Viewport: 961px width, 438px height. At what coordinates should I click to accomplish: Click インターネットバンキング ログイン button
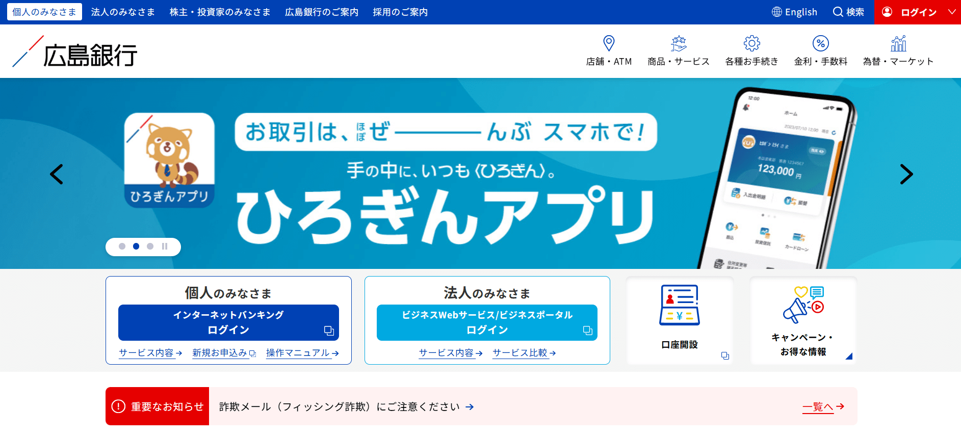[228, 322]
